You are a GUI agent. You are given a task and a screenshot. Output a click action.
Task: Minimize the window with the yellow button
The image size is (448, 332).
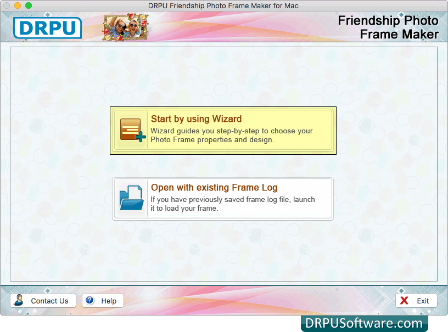click(x=18, y=5)
